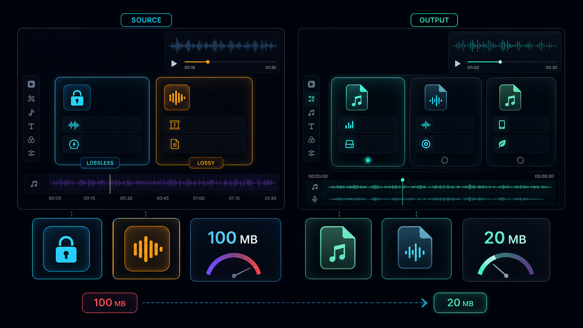
Task: Play the source audio preview
Action: 174,63
